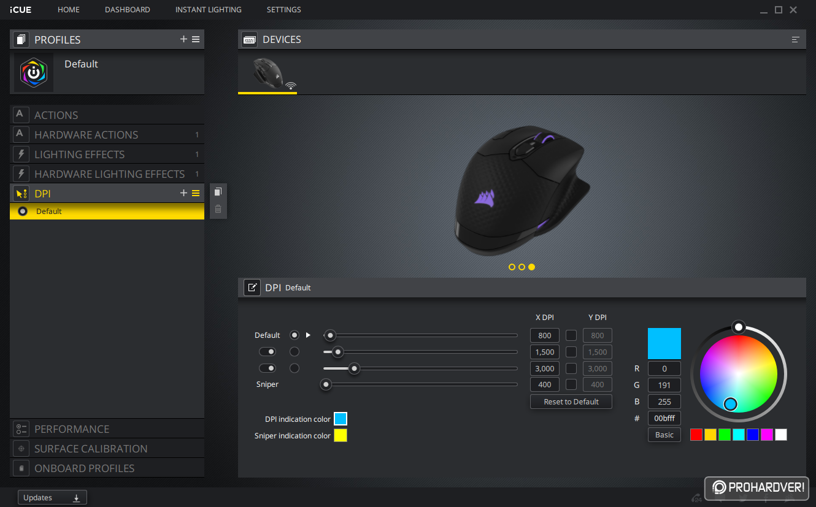
Task: Delete the selected DPI preset with trash icon
Action: 218,209
